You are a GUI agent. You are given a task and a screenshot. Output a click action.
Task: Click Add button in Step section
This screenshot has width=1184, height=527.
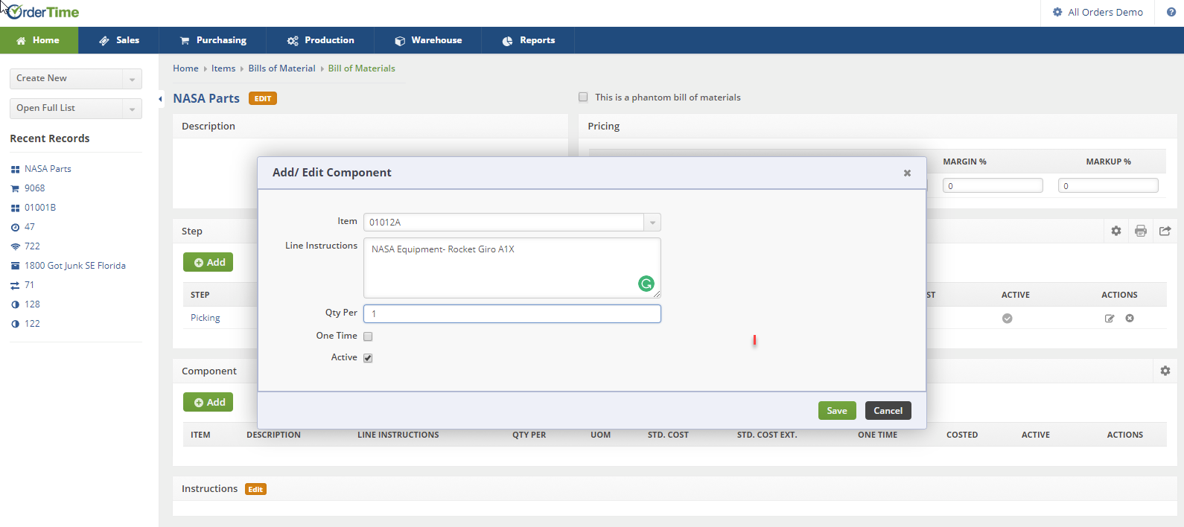[209, 262]
